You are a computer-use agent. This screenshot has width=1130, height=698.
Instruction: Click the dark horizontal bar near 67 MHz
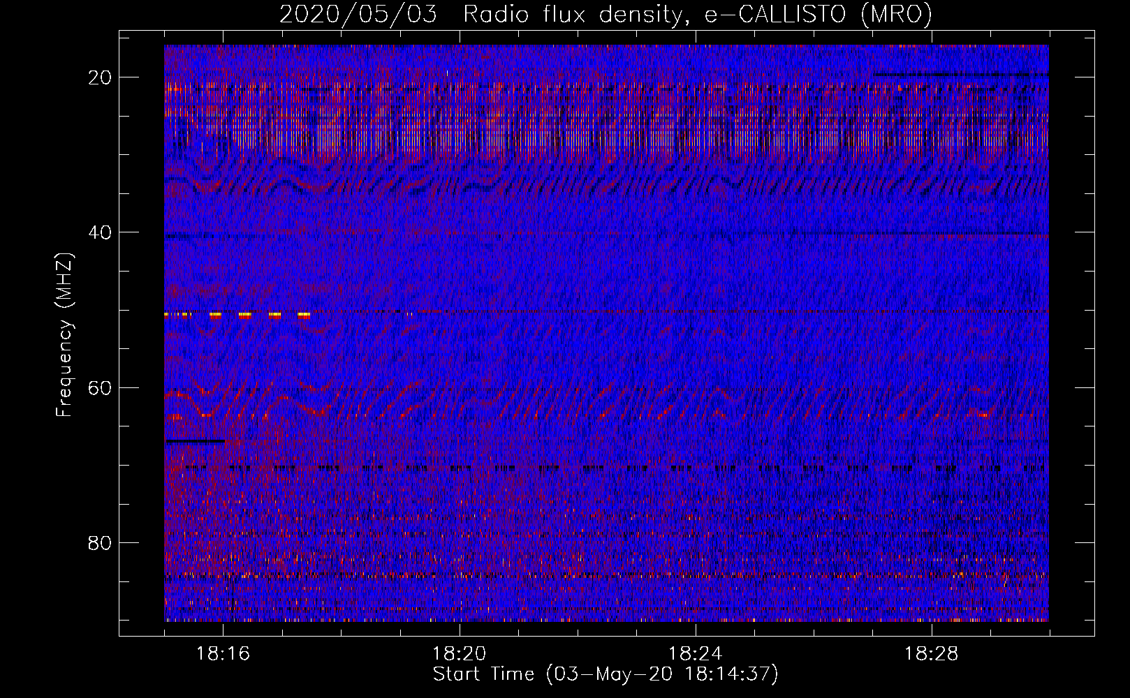coord(196,441)
